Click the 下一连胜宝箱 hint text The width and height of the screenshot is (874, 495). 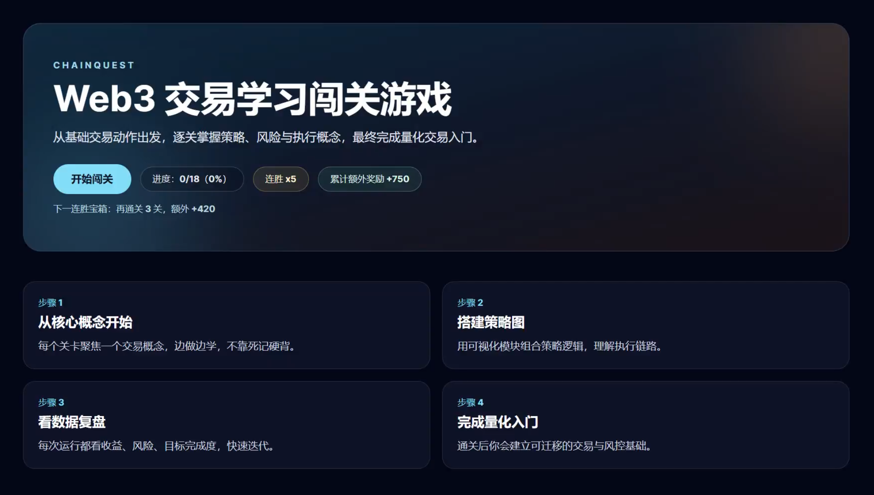134,209
